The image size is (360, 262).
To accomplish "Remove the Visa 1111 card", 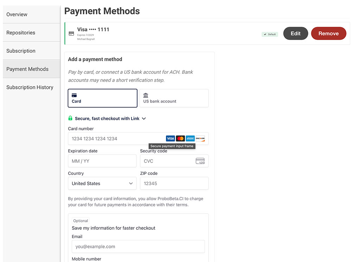I will pos(329,33).
